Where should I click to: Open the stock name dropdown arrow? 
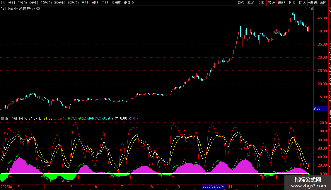[38, 8]
